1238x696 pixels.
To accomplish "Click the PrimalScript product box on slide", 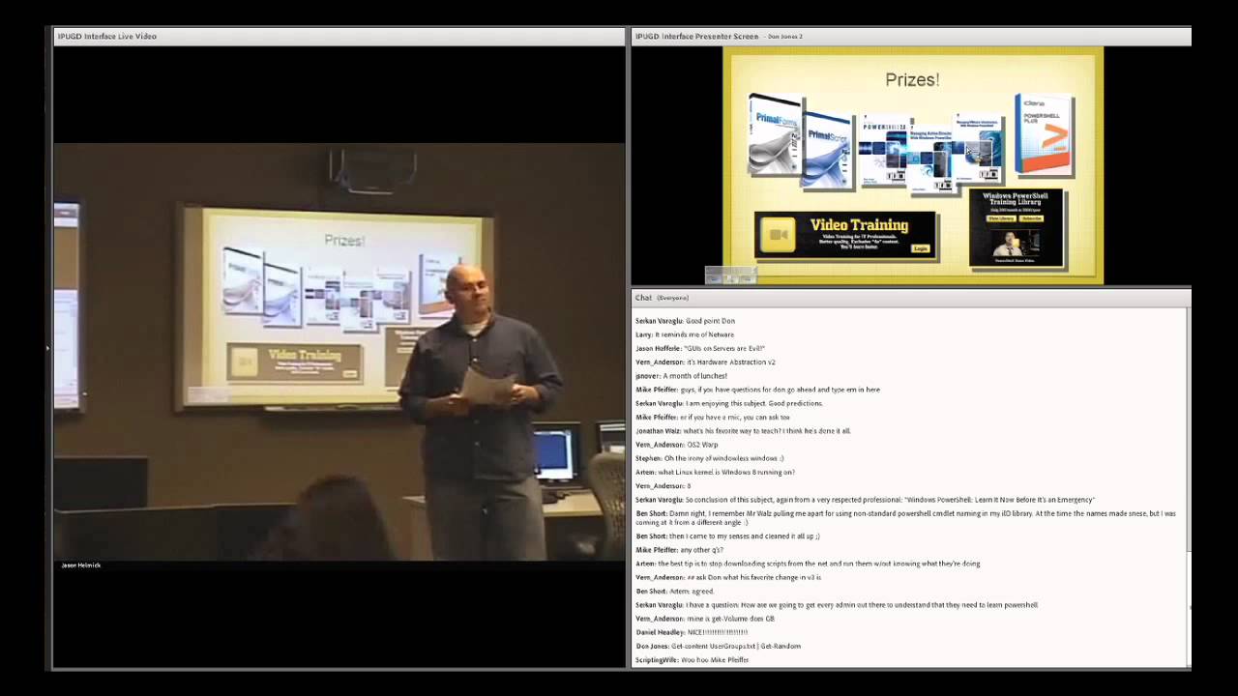I will [x=828, y=148].
